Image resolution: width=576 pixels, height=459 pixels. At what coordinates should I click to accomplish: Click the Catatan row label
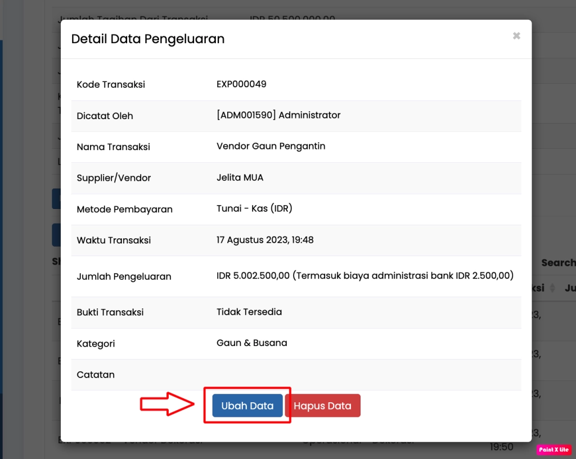click(x=96, y=375)
